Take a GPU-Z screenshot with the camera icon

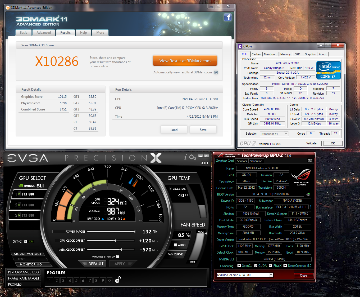click(x=310, y=161)
